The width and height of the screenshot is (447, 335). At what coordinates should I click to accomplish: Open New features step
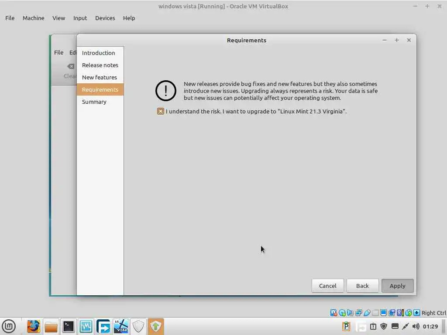[100, 78]
